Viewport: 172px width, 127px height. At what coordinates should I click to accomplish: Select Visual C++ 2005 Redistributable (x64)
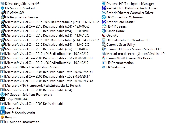coord(39,90)
